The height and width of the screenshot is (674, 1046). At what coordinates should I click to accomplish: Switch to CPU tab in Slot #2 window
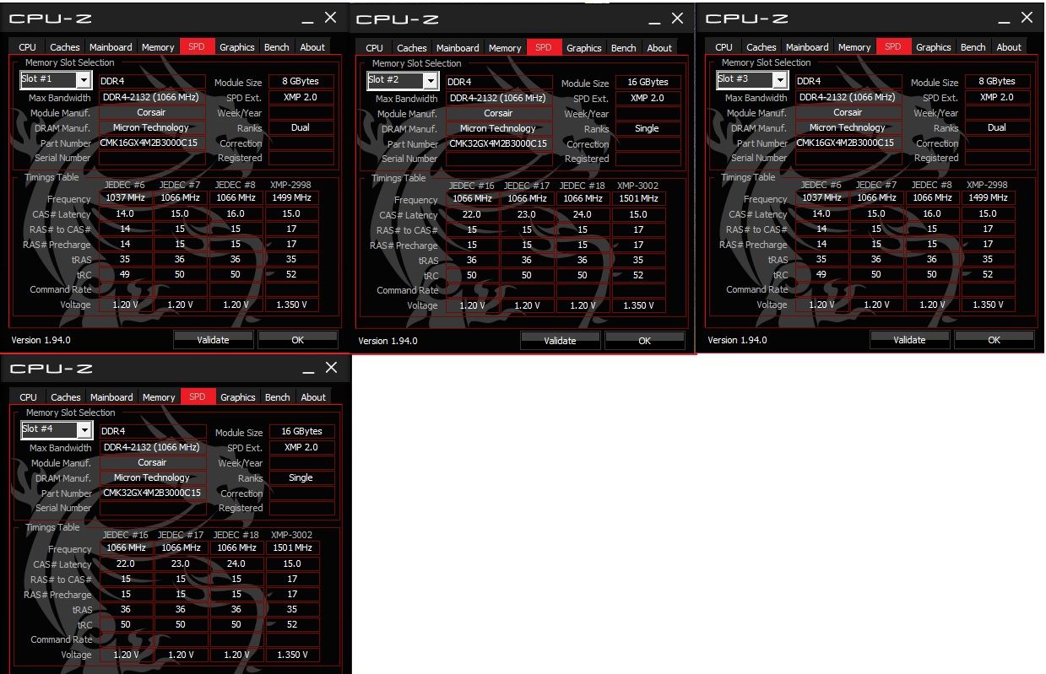[x=375, y=48]
